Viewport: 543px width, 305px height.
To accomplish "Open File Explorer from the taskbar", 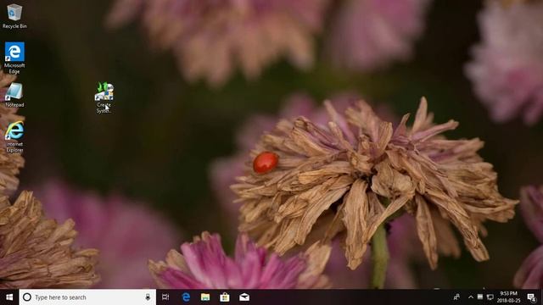I will (x=205, y=297).
